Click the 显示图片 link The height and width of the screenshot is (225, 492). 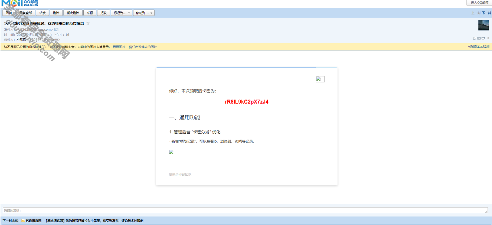click(x=119, y=47)
